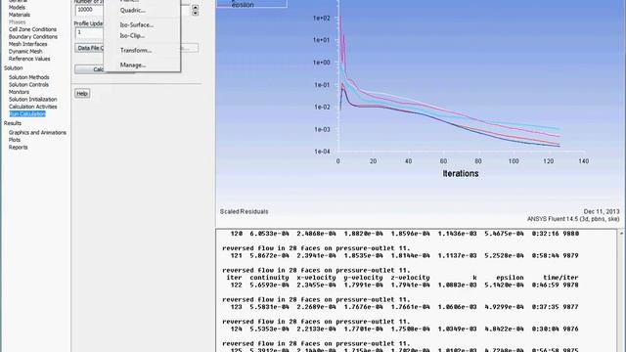Click the Help button
The width and height of the screenshot is (626, 352).
(82, 94)
